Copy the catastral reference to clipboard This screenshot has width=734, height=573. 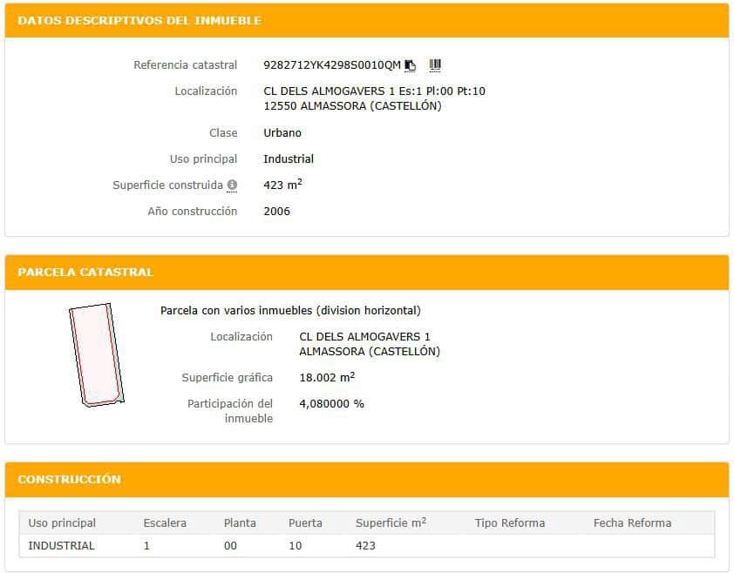coord(411,65)
